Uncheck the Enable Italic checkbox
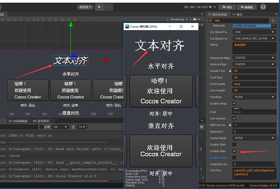Screen dimensions: 280x189 tap(234, 151)
